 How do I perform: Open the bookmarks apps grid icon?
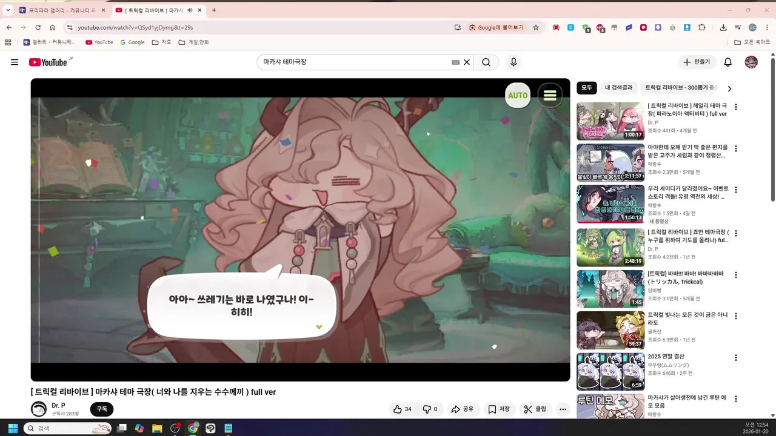[8, 42]
